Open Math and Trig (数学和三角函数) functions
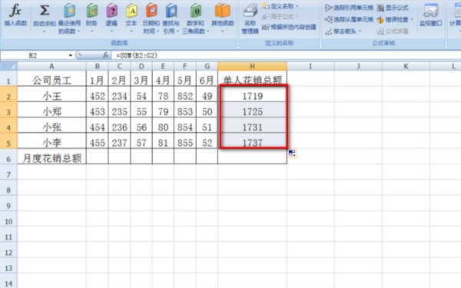Image resolution: width=461 pixels, height=288 pixels. click(195, 18)
